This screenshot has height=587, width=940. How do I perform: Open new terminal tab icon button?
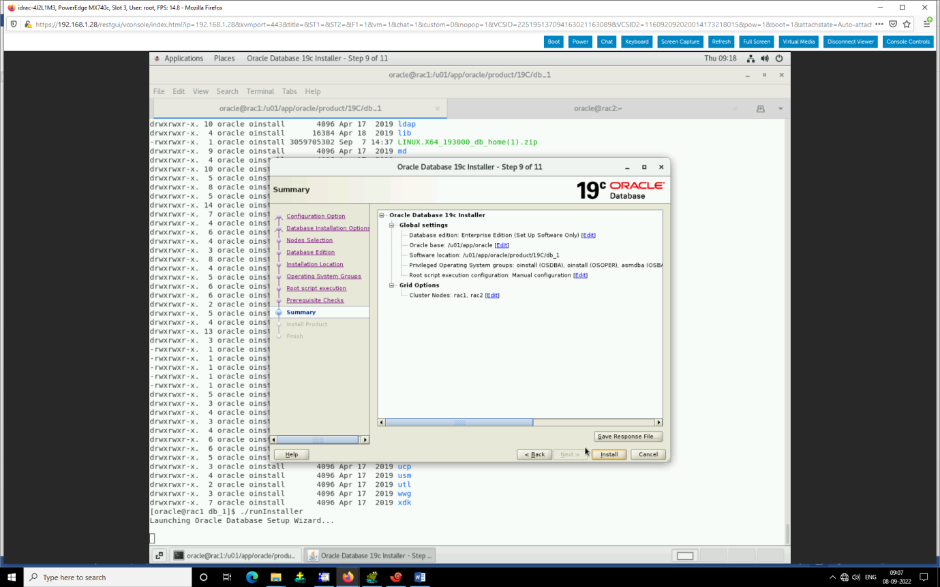(761, 109)
